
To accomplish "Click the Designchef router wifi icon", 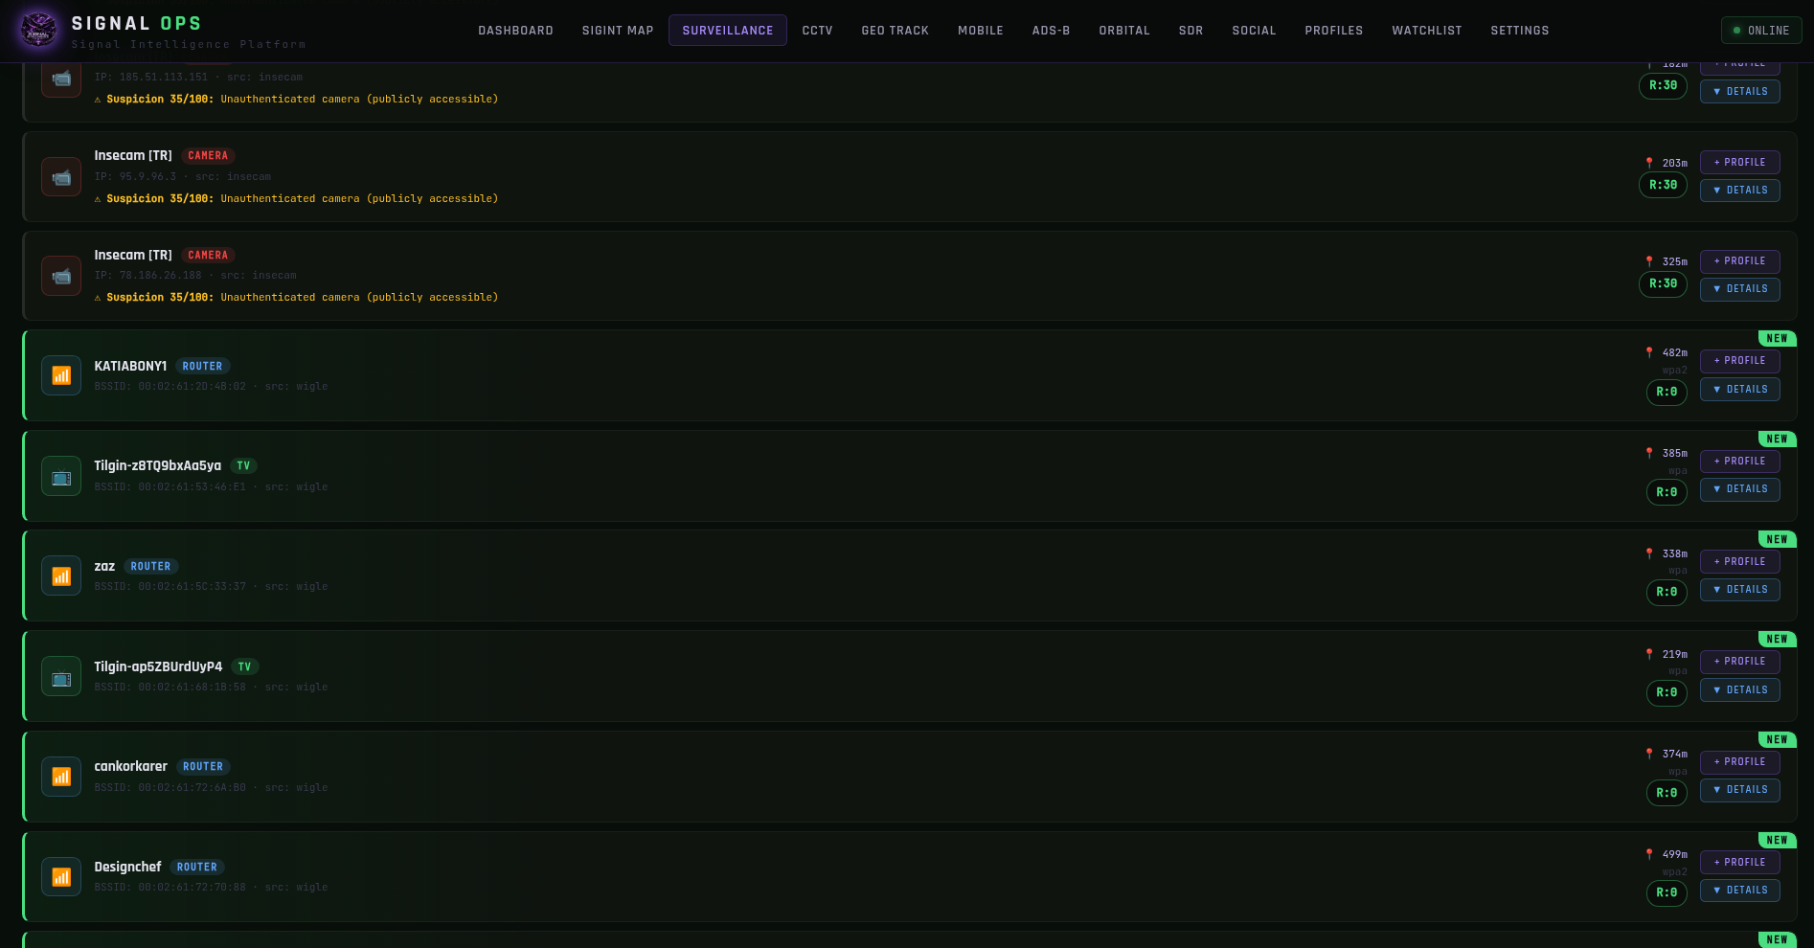I will (61, 876).
